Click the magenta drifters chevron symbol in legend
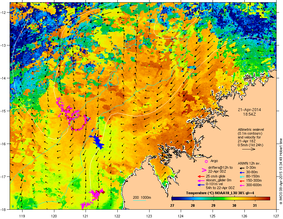 tap(204, 170)
